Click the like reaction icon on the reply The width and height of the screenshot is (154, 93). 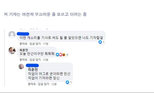[x=68, y=82]
